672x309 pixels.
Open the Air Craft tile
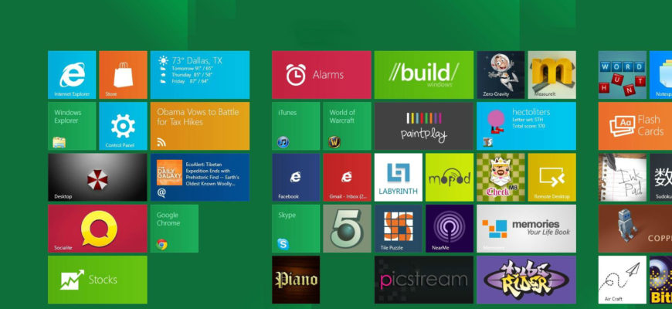click(623, 280)
